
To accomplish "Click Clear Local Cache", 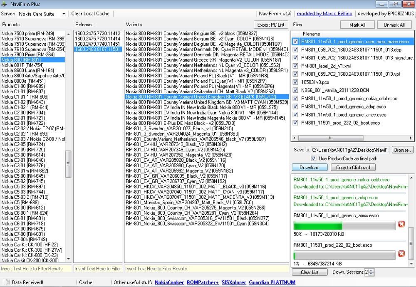I will click(x=90, y=14).
